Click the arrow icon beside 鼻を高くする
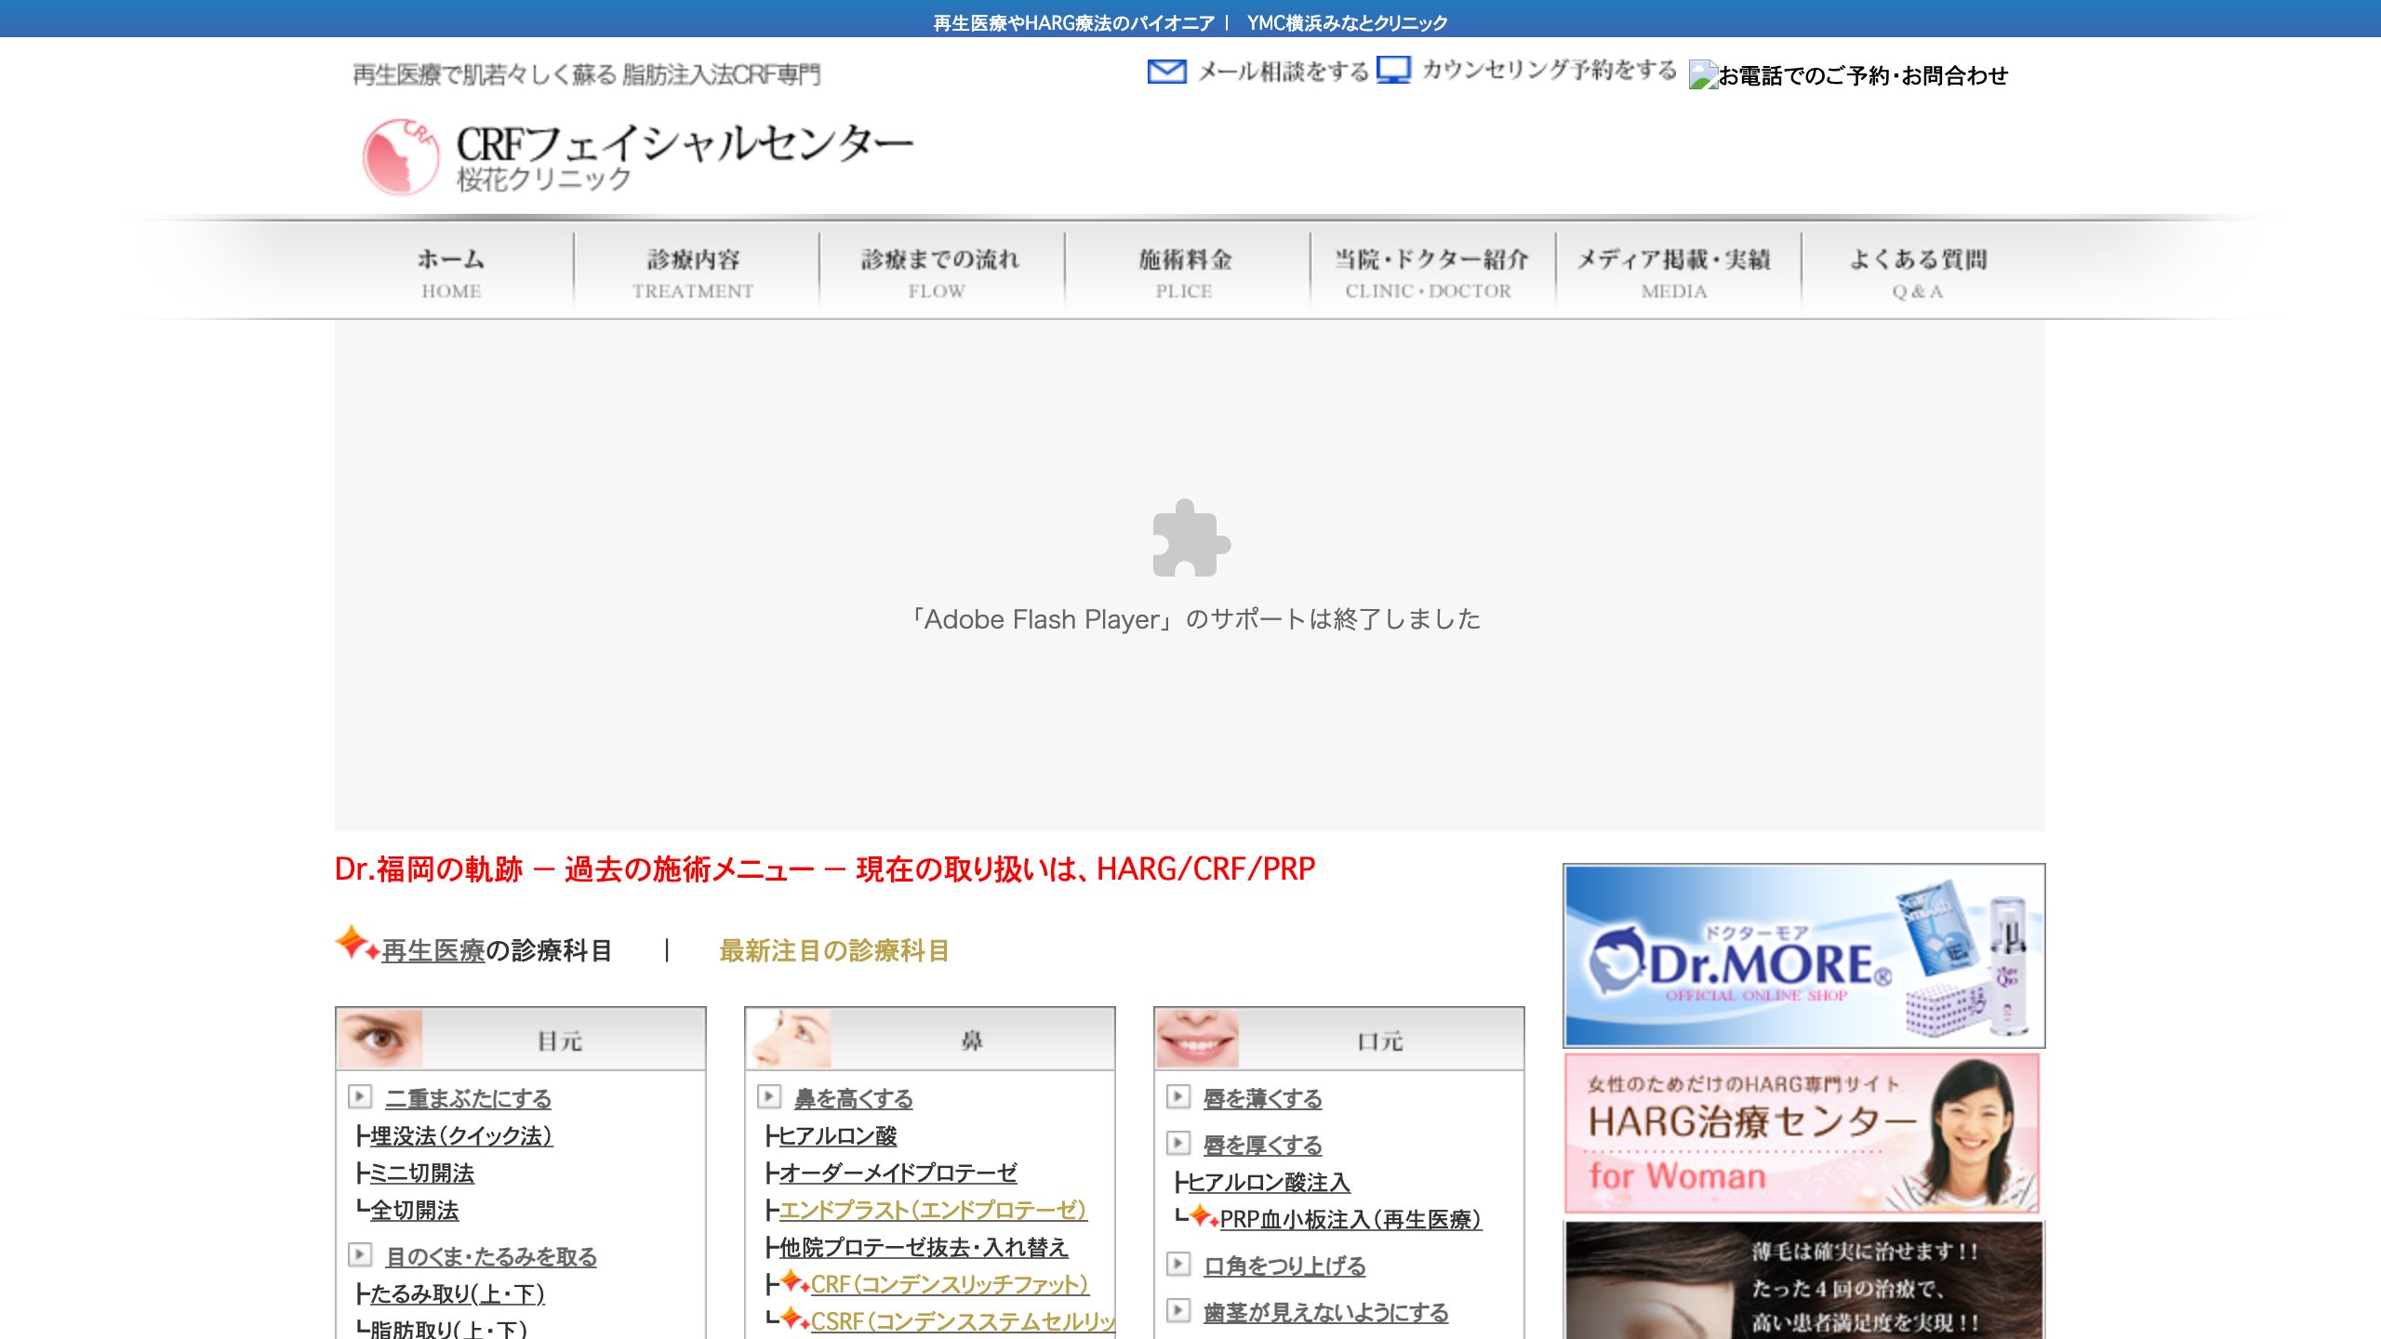The height and width of the screenshot is (1339, 2381). [x=769, y=1096]
